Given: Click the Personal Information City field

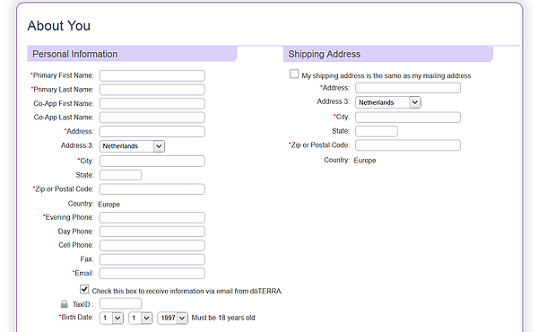Looking at the screenshot, I should (x=152, y=161).
